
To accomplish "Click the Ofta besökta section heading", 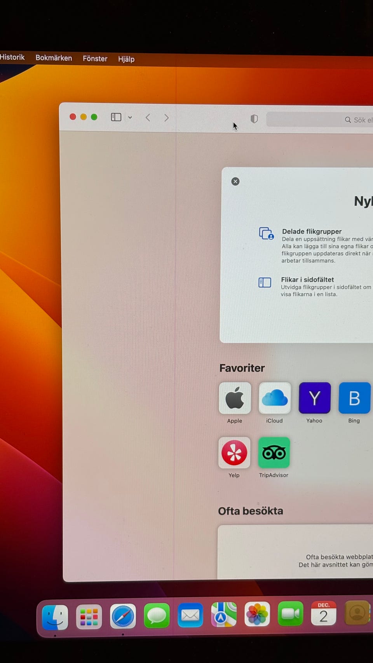I will click(251, 511).
